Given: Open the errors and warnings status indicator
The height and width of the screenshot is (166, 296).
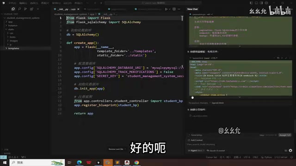Looking at the screenshot, I should [x=13, y=157].
